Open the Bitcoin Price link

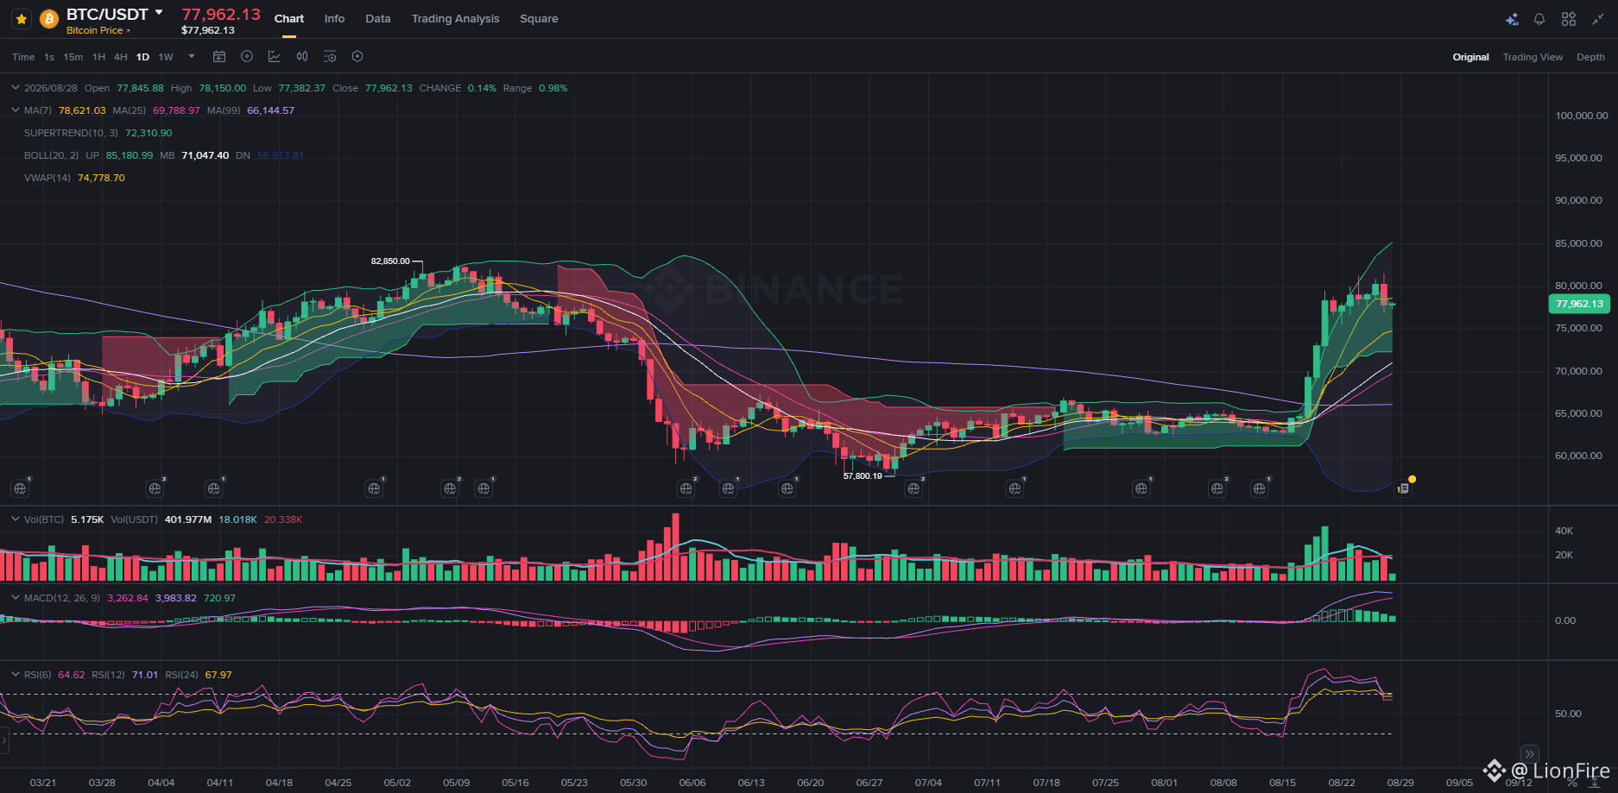click(x=98, y=30)
